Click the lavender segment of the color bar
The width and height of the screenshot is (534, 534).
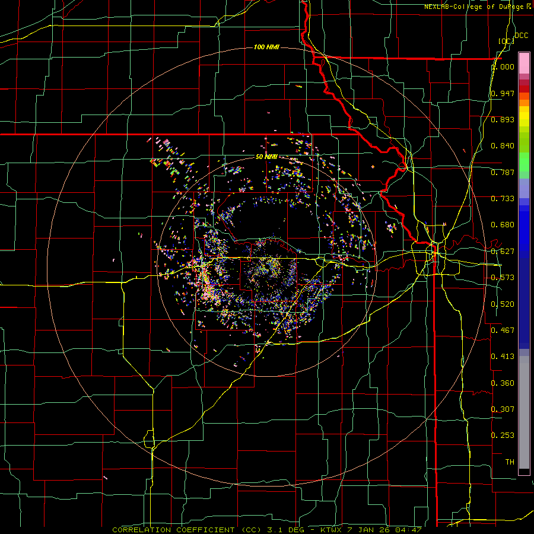[x=524, y=188]
